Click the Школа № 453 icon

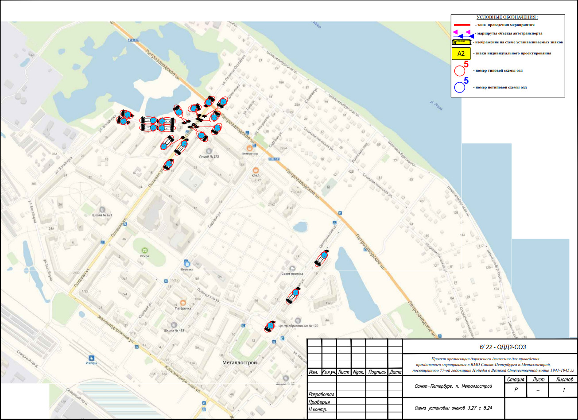point(173,325)
